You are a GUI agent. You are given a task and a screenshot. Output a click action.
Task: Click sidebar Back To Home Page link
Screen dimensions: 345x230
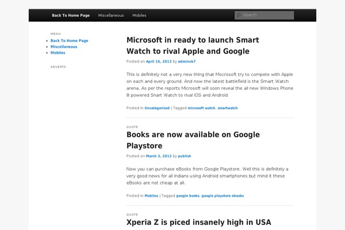(x=69, y=41)
